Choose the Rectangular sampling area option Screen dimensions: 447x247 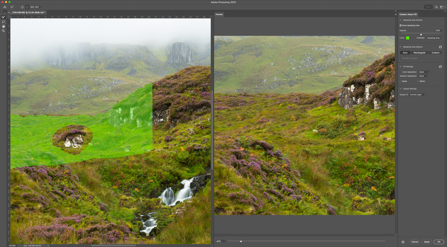[419, 53]
